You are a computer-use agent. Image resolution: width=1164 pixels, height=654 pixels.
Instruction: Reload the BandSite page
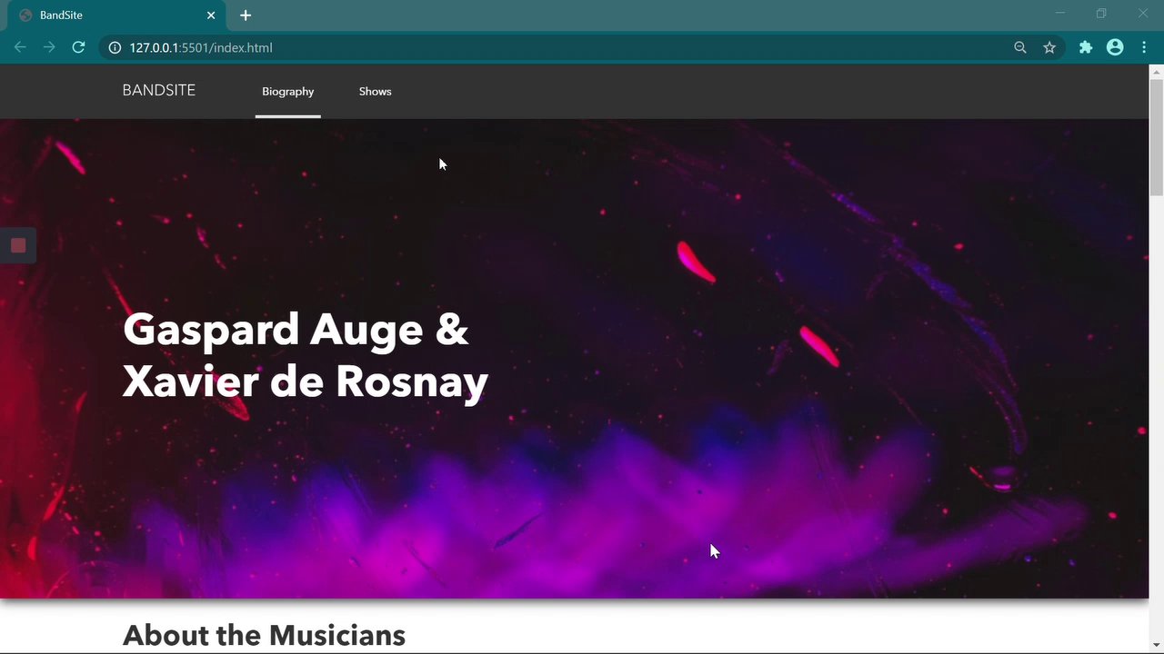click(x=78, y=47)
